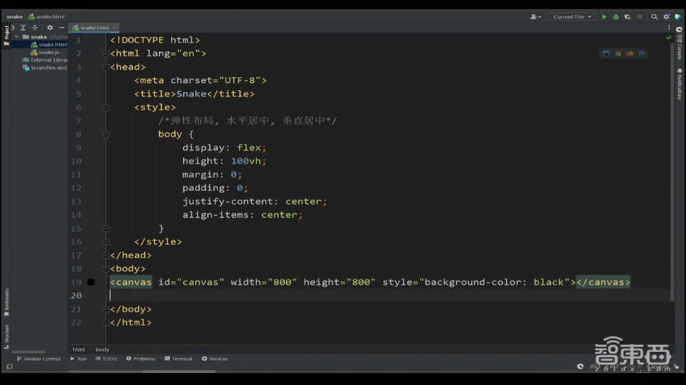Switch to the snake.html editor tab
The image size is (686, 385).
pos(93,27)
